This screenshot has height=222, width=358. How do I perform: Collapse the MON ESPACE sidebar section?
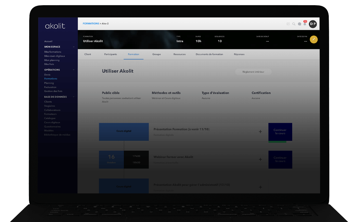pyautogui.click(x=74, y=47)
